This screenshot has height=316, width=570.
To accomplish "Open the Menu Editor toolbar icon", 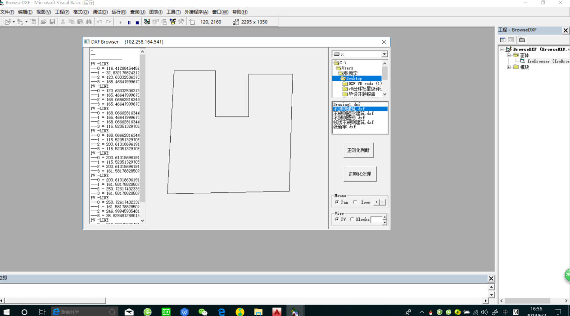I will point(33,22).
